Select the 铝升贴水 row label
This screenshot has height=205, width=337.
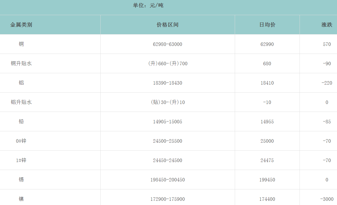click(21, 102)
